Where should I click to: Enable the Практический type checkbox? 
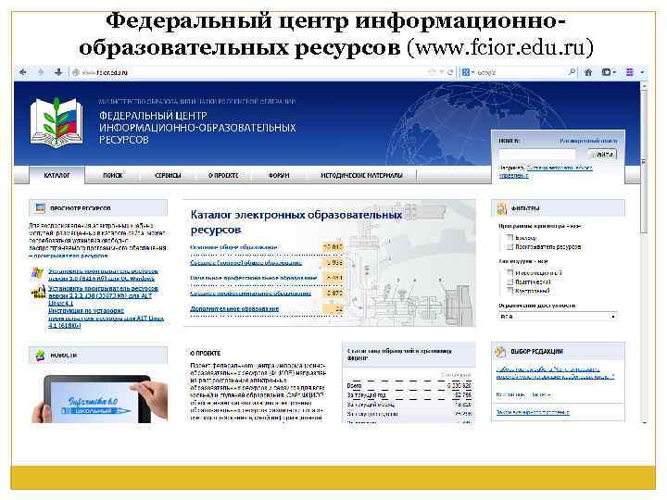tap(510, 281)
